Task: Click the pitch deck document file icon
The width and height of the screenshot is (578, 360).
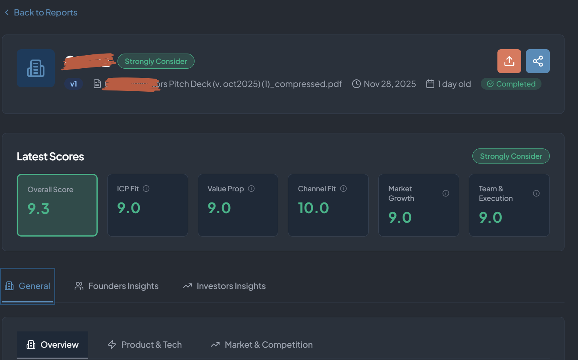Action: click(97, 84)
